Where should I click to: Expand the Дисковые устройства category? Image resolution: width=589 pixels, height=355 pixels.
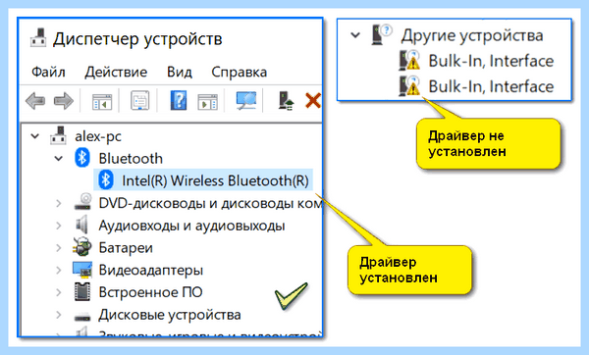59,315
